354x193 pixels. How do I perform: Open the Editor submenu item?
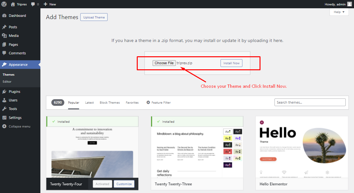(x=7, y=81)
